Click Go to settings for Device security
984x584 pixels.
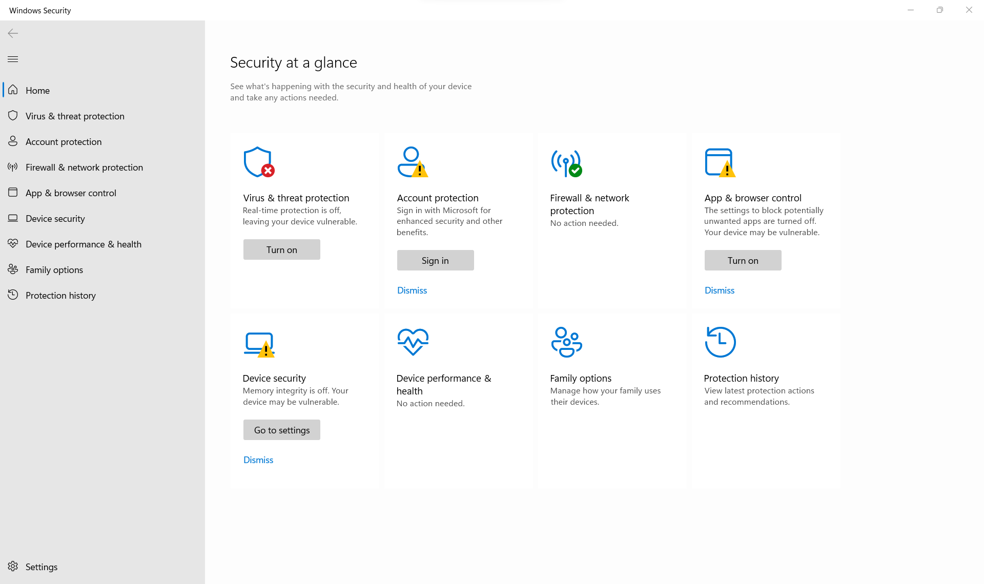point(282,430)
